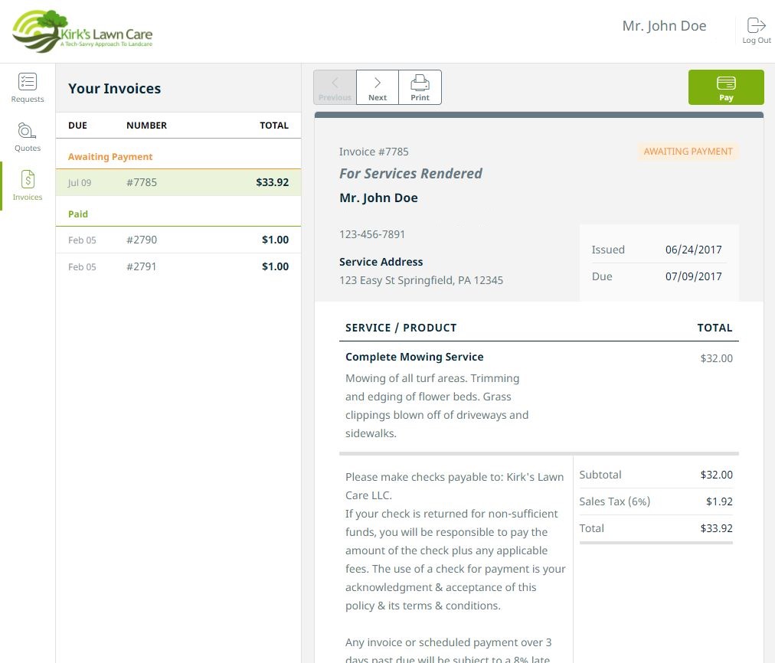Open paid invoice #2790

pos(178,240)
